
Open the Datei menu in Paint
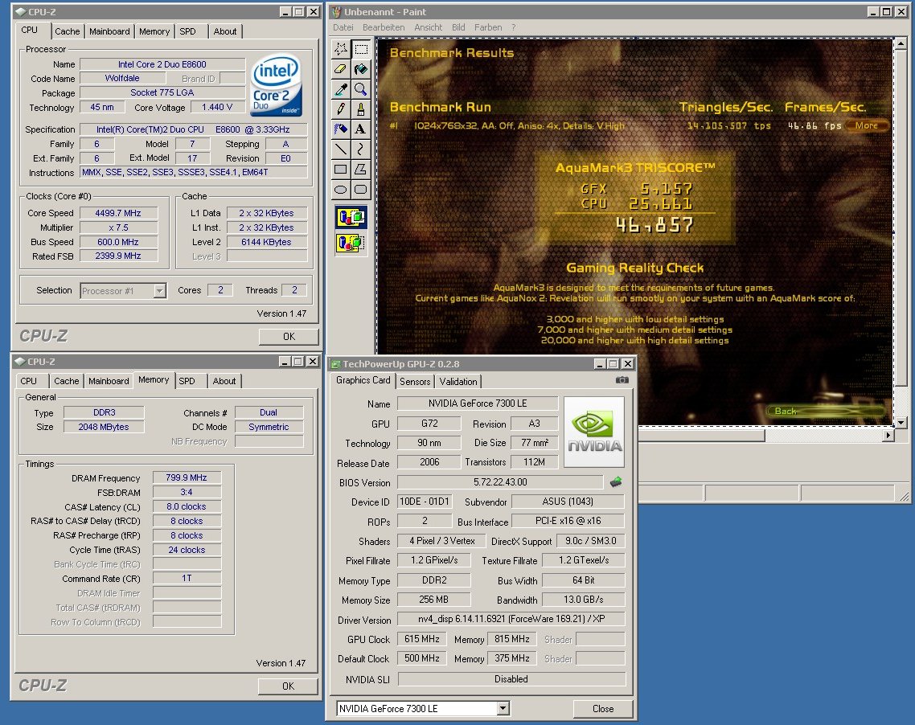(x=343, y=27)
